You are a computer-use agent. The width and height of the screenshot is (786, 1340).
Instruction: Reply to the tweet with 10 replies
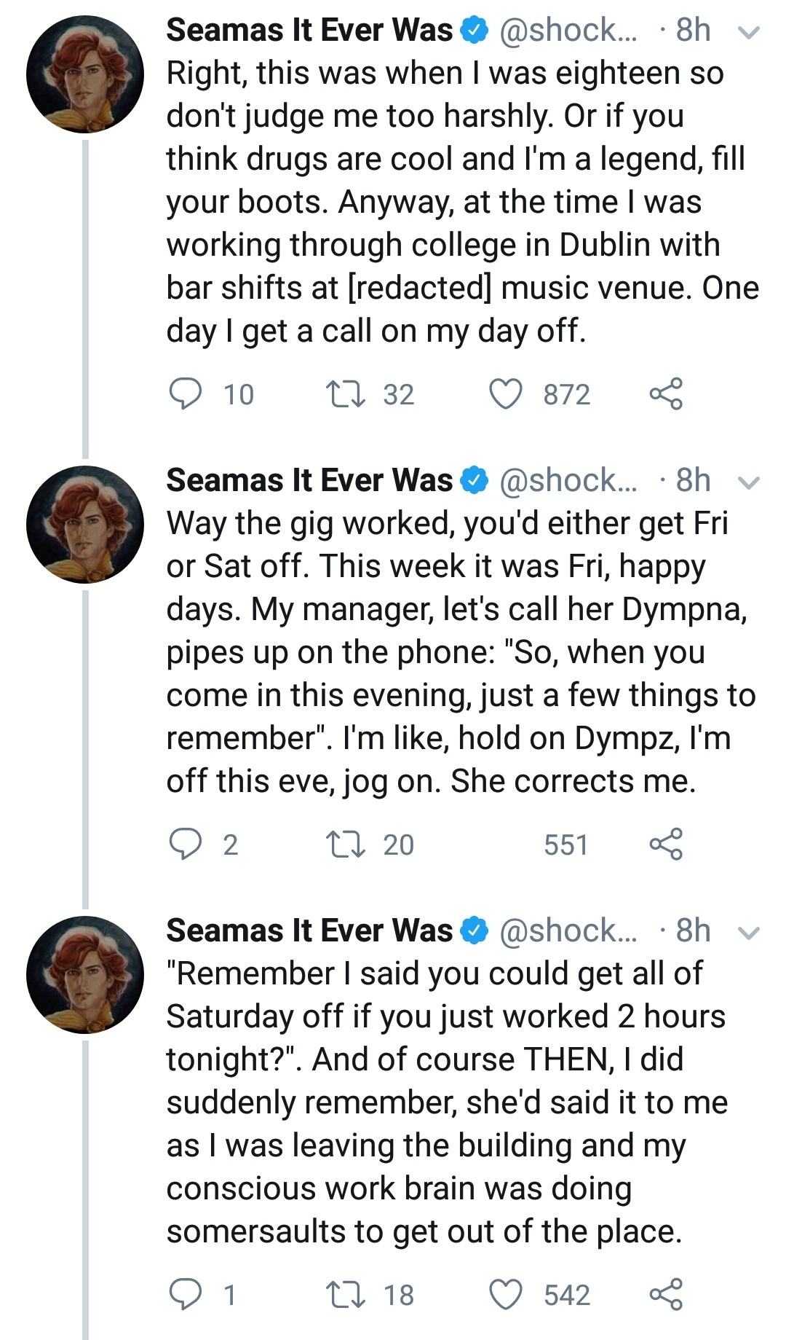[x=186, y=394]
